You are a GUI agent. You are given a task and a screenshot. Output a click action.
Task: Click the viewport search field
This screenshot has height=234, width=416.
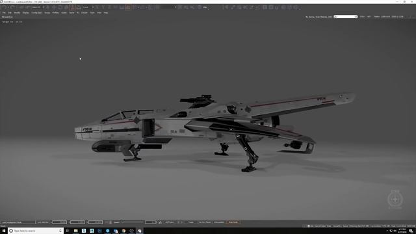[345, 17]
